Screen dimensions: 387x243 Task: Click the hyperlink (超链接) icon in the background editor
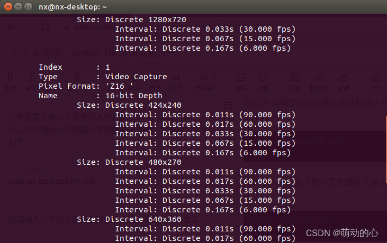click(x=319, y=77)
